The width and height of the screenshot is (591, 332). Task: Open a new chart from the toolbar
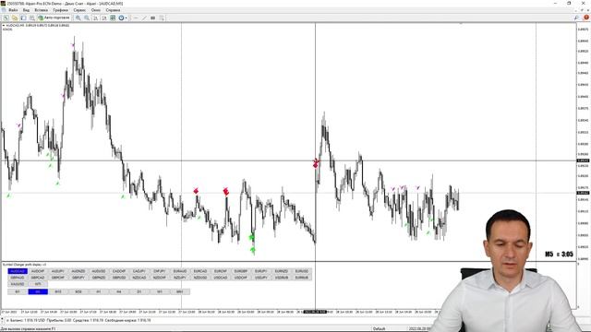click(x=6, y=18)
